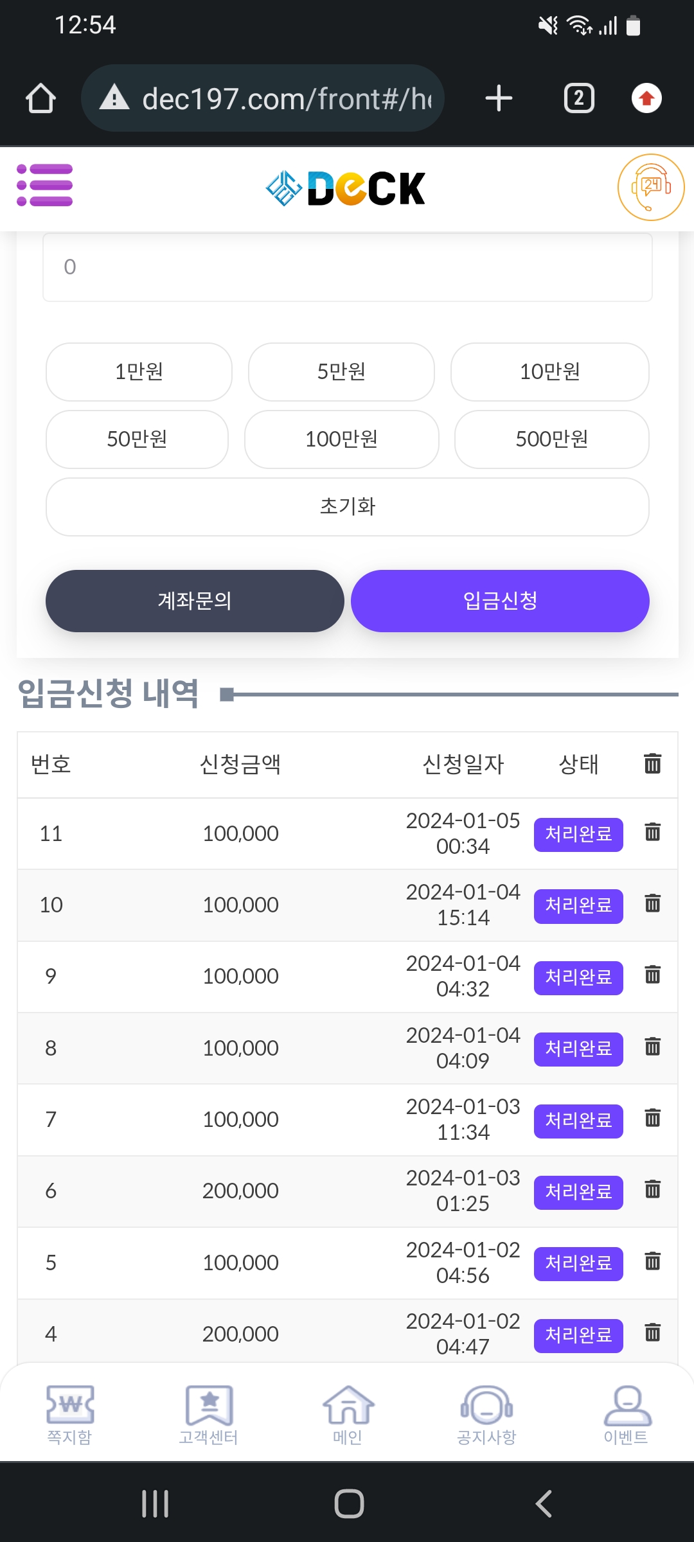The width and height of the screenshot is (694, 1542).
Task: Tap trash icon in table header
Action: click(652, 763)
